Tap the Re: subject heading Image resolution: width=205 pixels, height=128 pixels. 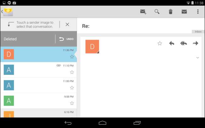coord(86,26)
